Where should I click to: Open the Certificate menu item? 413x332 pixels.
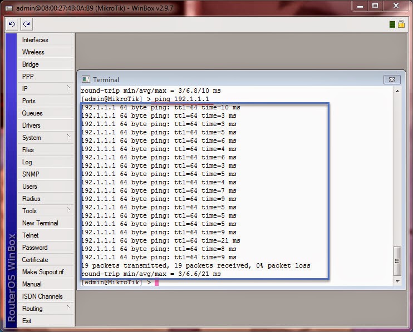coord(46,260)
